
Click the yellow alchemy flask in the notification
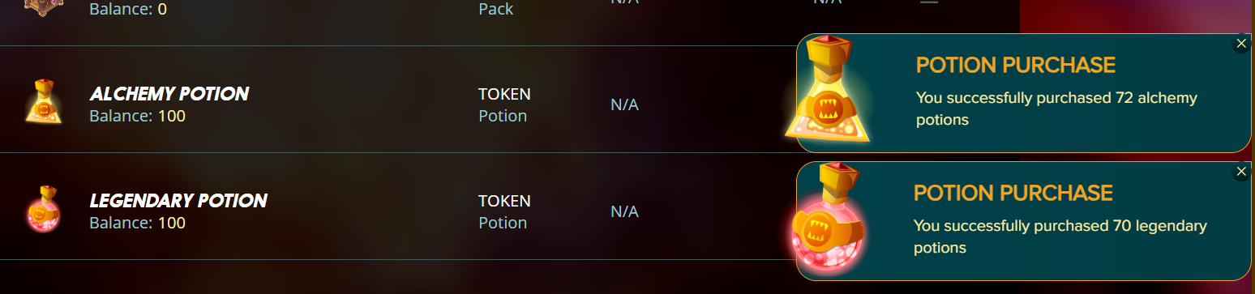tap(827, 90)
